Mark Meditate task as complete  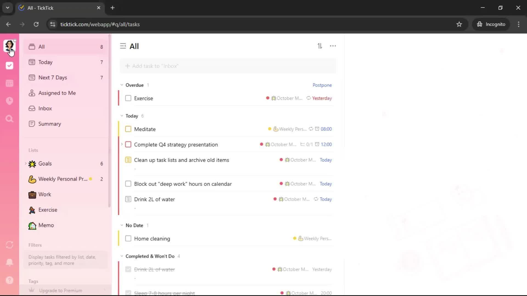(x=128, y=129)
